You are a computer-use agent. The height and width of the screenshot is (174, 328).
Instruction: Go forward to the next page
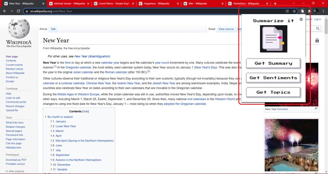click(x=11, y=11)
